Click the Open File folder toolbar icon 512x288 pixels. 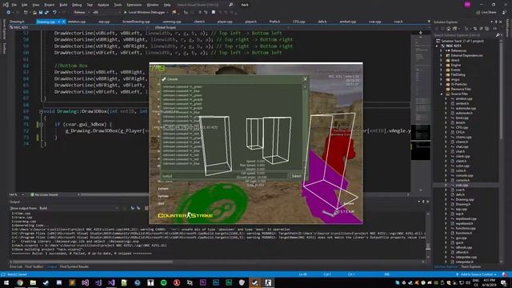[34, 13]
